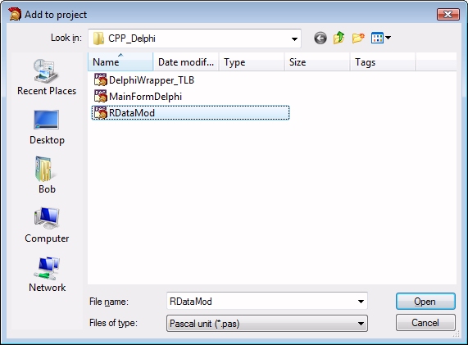Open the Bob user folder
The height and width of the screenshot is (345, 468).
coord(47,175)
